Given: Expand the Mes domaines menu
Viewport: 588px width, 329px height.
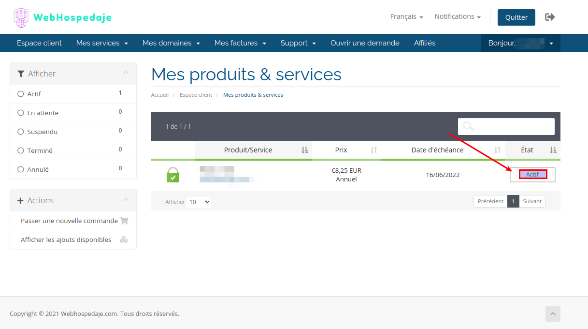Looking at the screenshot, I should 171,43.
